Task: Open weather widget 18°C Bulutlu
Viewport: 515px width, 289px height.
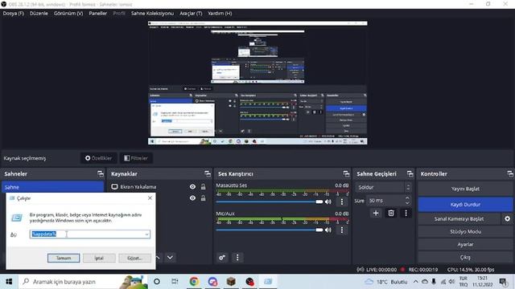Action: tap(386, 282)
